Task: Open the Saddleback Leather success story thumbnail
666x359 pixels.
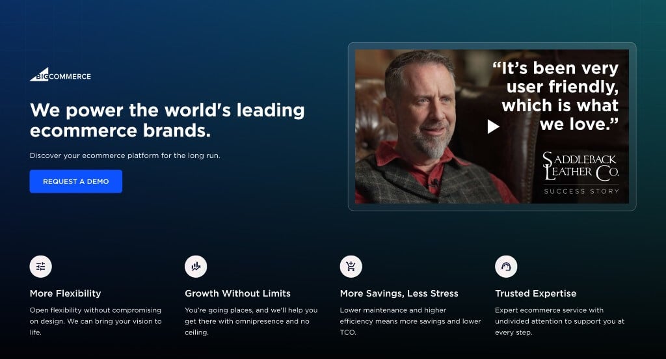Action: click(x=492, y=127)
